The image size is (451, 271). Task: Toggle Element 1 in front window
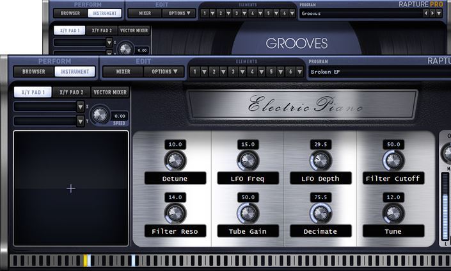point(194,71)
